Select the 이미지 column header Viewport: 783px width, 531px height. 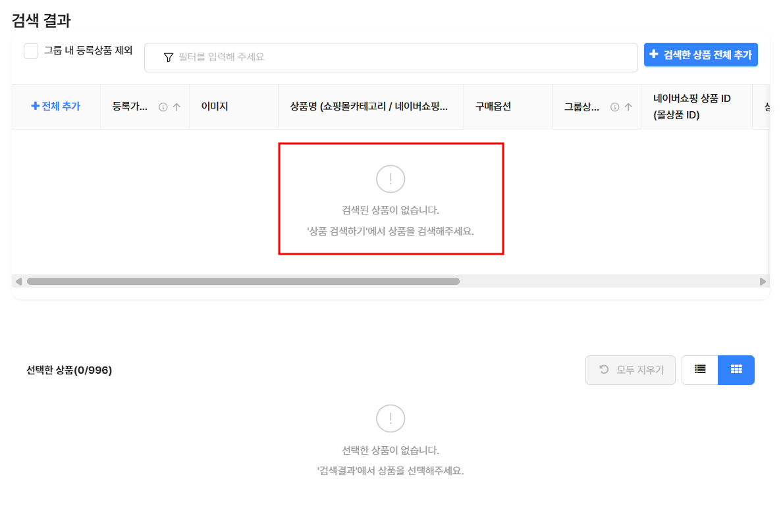click(215, 107)
